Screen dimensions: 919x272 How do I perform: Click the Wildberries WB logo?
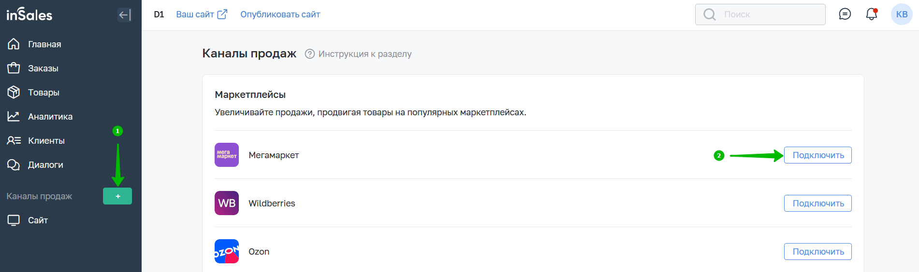(x=227, y=203)
